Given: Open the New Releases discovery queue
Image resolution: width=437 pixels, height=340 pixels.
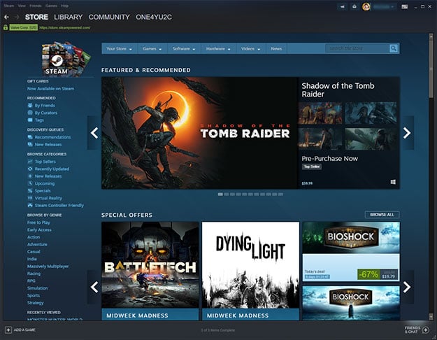Looking at the screenshot, I should (x=48, y=145).
